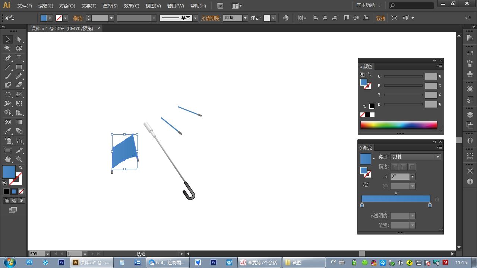Select the Pen tool
This screenshot has height=268, width=477.
(8, 58)
